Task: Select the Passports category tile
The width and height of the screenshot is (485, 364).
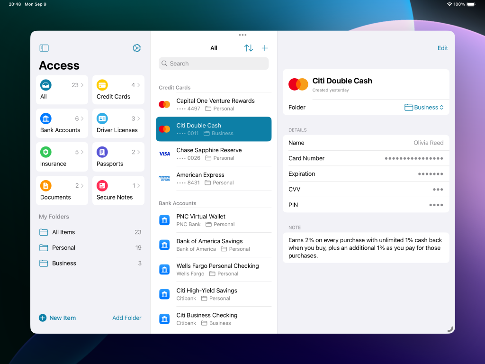Action: pyautogui.click(x=118, y=157)
